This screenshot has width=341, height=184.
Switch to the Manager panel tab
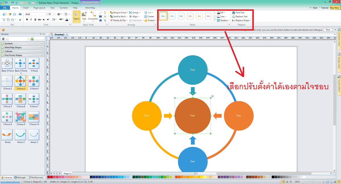[x=20, y=177]
